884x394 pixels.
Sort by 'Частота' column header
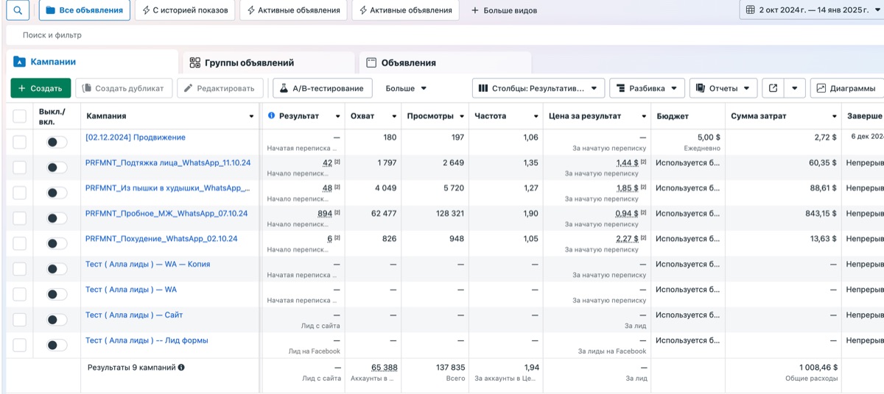(506, 116)
